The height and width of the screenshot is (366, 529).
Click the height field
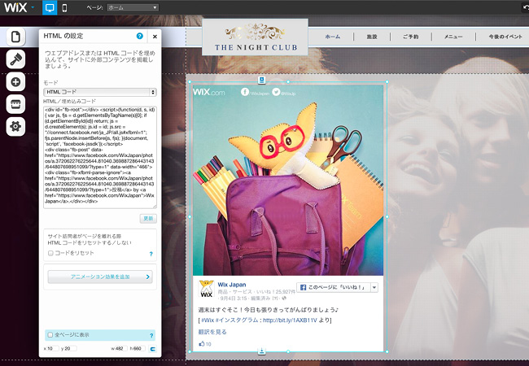coord(140,348)
